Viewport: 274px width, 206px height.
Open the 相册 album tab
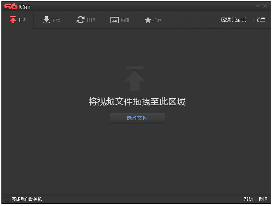click(120, 20)
